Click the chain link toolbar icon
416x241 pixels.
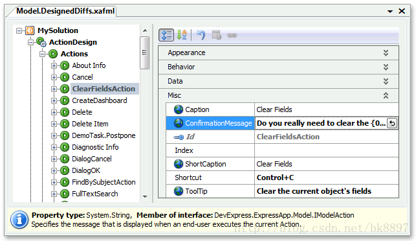(232, 35)
